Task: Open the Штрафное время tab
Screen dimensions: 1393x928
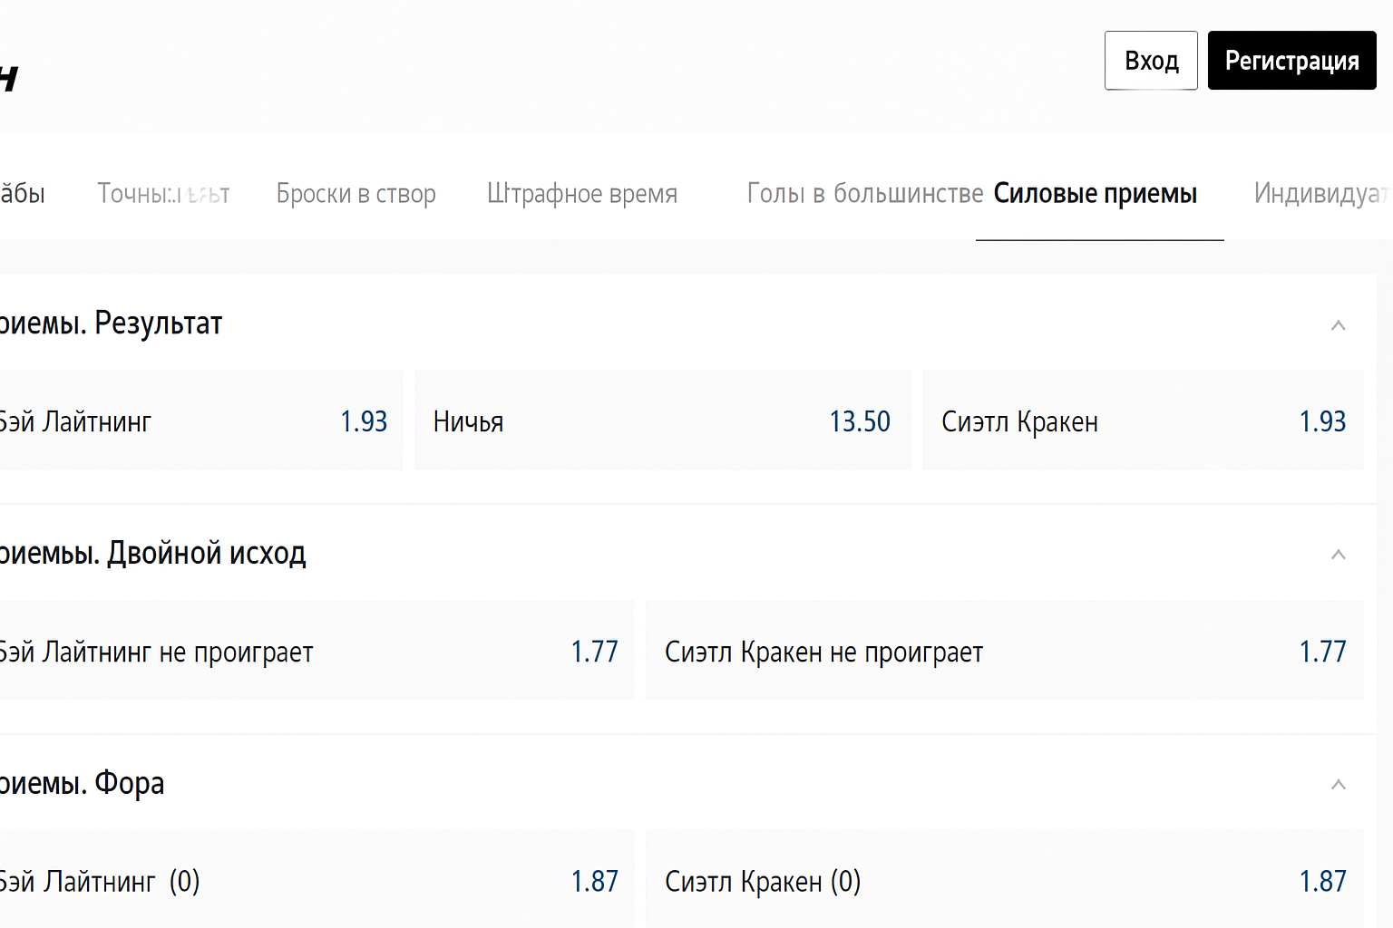Action: pyautogui.click(x=581, y=194)
